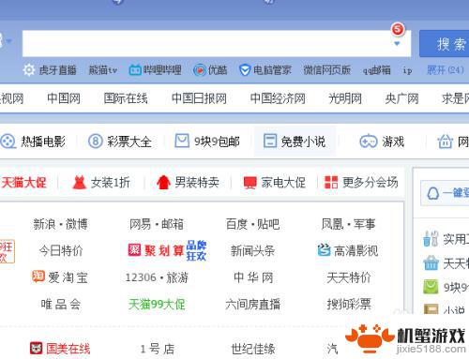Image resolution: width=469 pixels, height=359 pixels.
Task: Open the 世纪佳缘 link
Action: (x=252, y=349)
